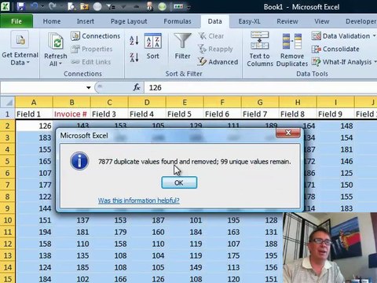Select column A header

(x=34, y=102)
